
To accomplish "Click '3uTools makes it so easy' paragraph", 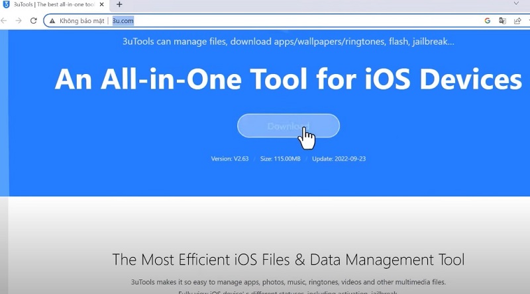I will 288,282.
